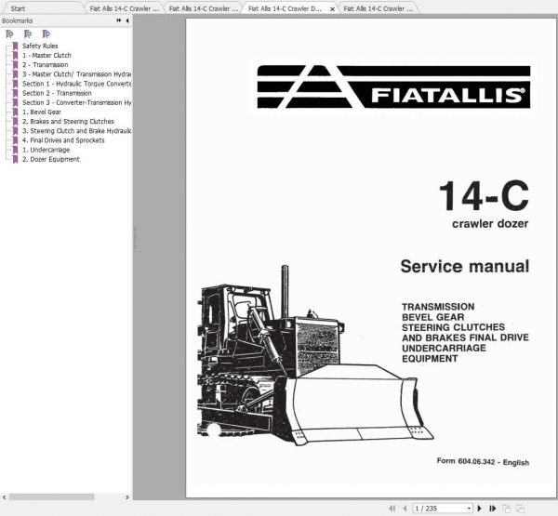This screenshot has height=516, width=558.
Task: Open the 1. Undercarriage bookmark
Action: [46, 150]
